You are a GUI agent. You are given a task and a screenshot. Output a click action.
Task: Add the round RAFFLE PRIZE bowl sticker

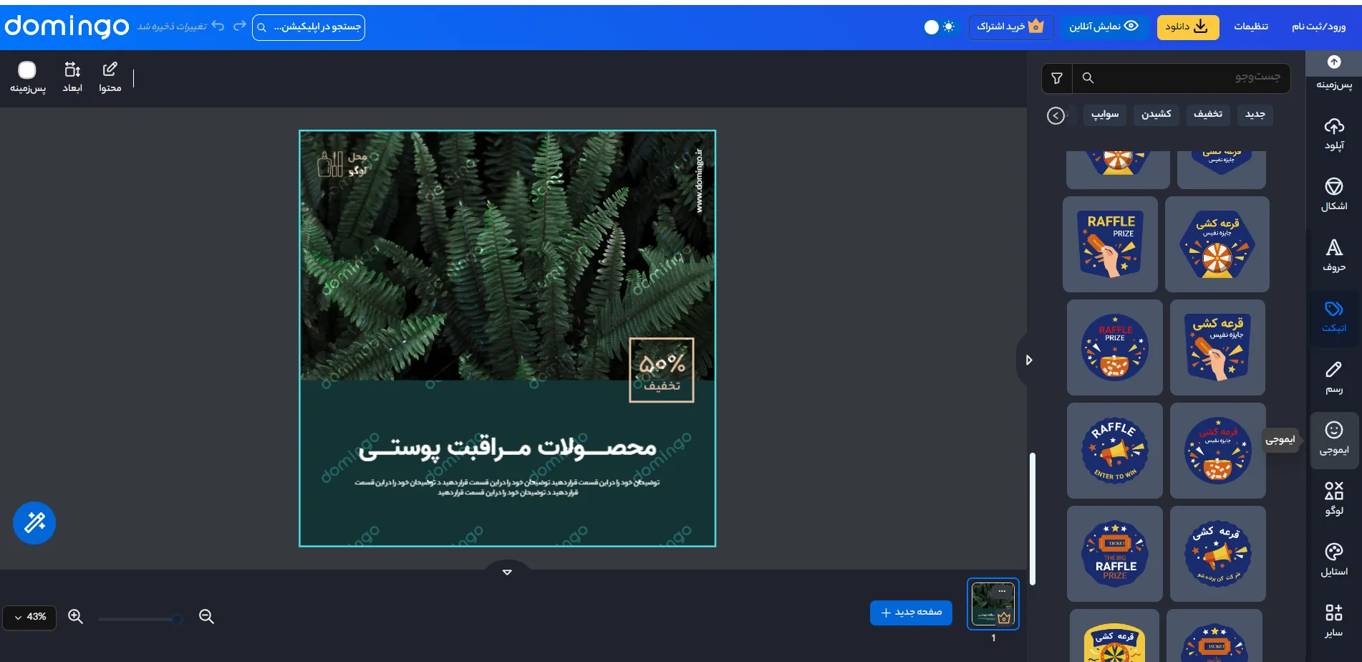[1115, 347]
